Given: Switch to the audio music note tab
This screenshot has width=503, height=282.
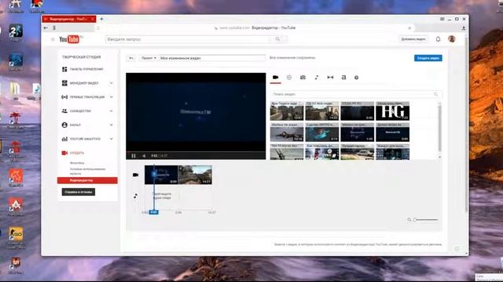Looking at the screenshot, I should [x=316, y=78].
